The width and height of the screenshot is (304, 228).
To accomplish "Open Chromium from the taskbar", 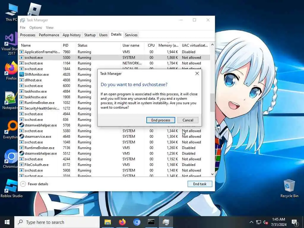I will 137,222.
